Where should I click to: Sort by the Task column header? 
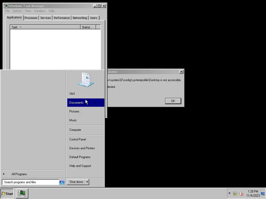(x=45, y=27)
